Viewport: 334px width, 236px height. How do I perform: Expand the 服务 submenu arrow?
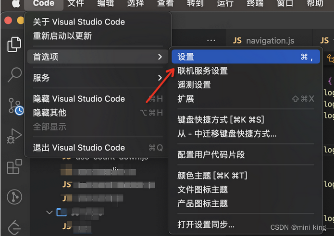160,78
